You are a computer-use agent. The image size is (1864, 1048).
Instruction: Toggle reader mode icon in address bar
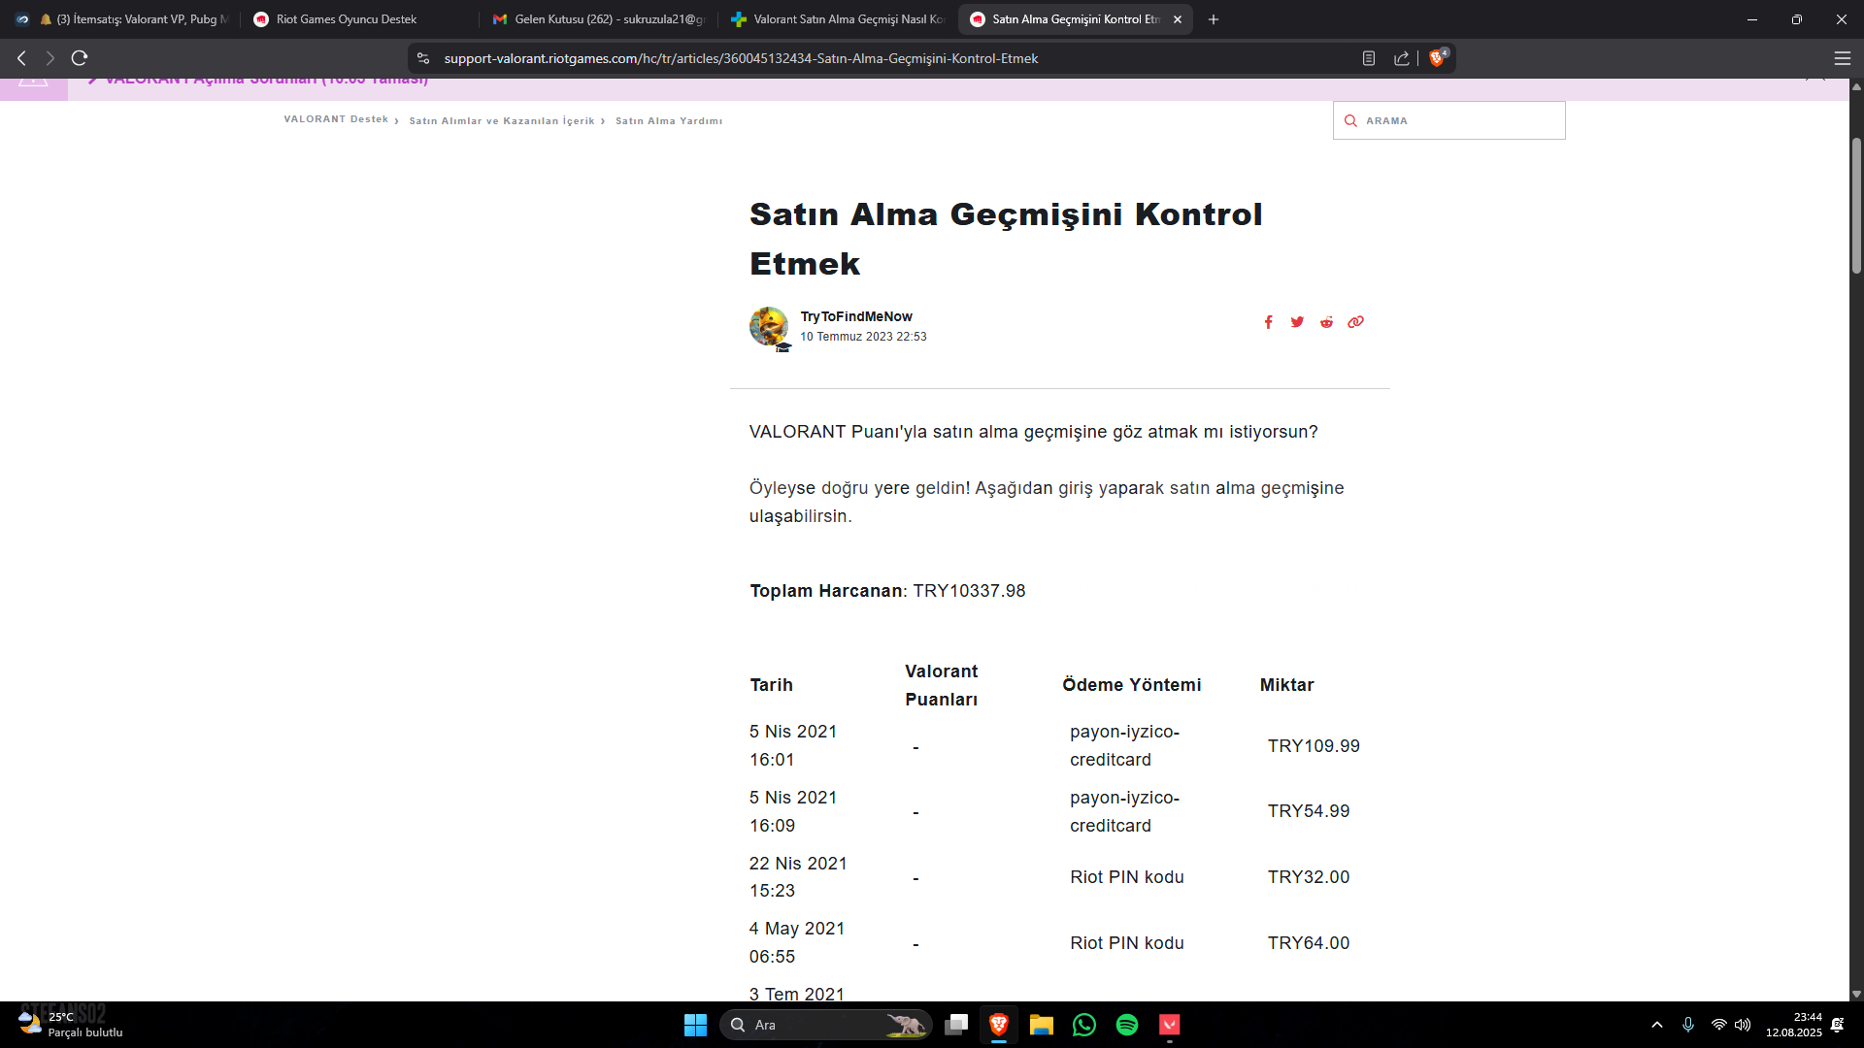[x=1369, y=58]
